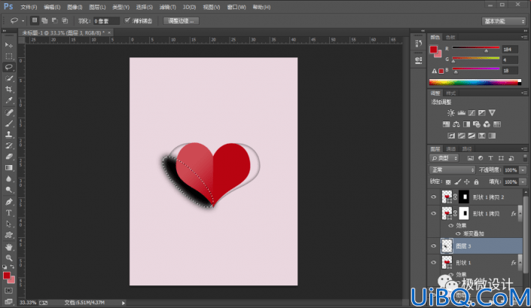
Task: Filter layers by type layers (T icon)
Action: 490,158
